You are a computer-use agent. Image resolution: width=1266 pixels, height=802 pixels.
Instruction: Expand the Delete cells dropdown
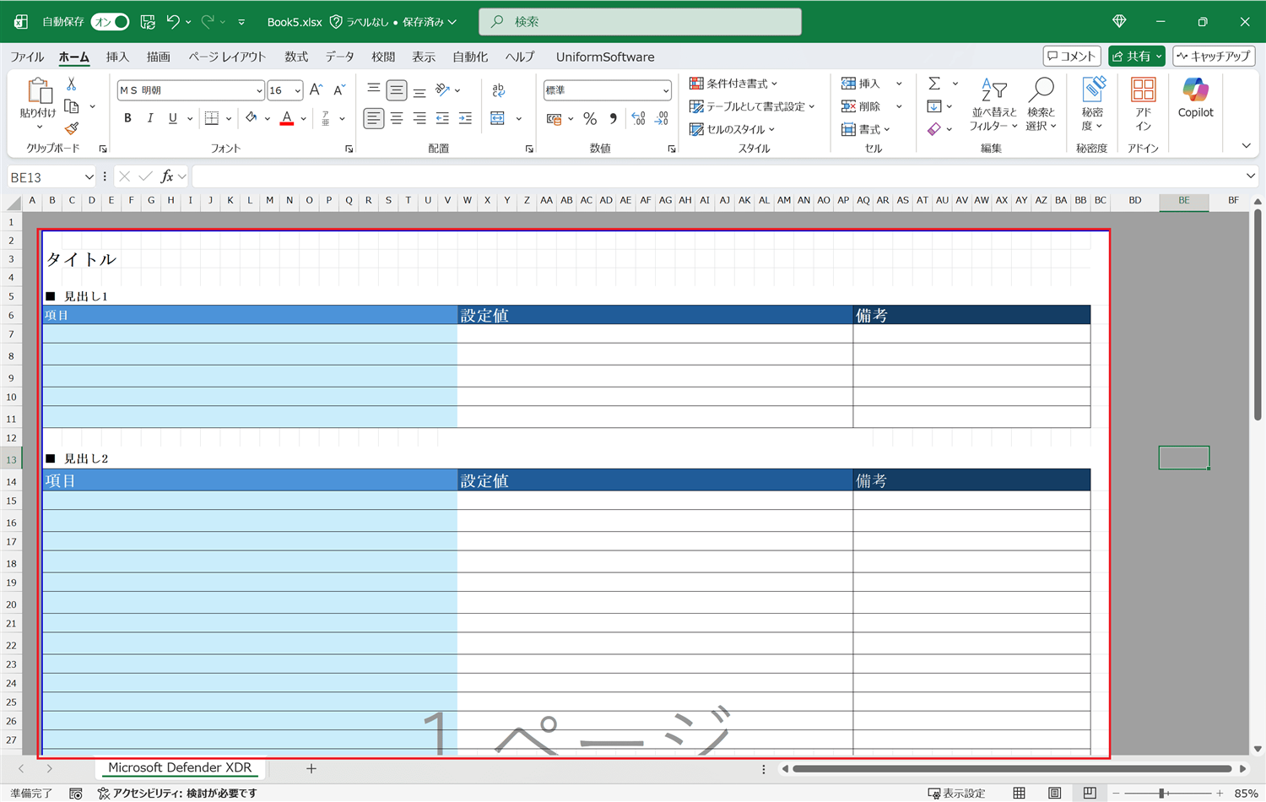pyautogui.click(x=899, y=106)
